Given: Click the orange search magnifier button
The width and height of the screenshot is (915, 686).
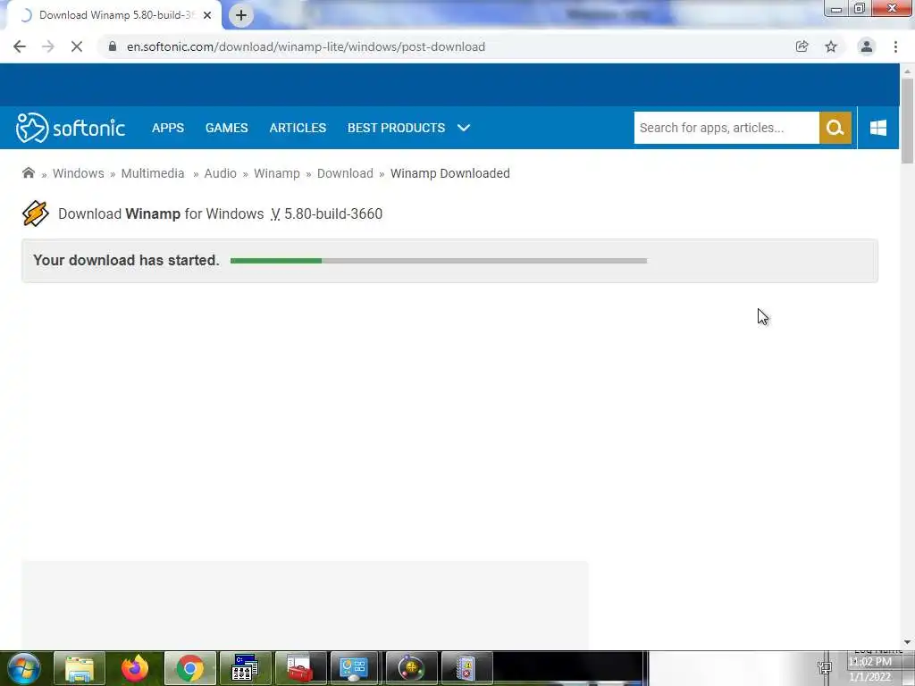Looking at the screenshot, I should (x=835, y=128).
